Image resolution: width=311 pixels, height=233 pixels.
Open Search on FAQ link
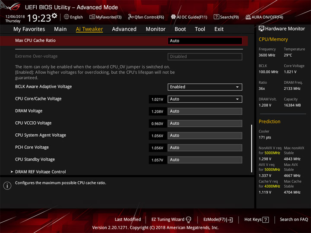coord(294,220)
